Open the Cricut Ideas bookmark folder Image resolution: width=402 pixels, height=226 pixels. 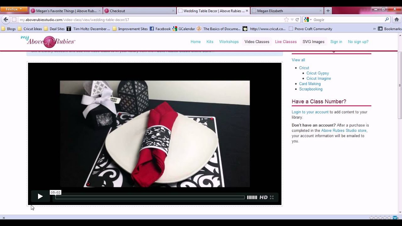pos(30,29)
